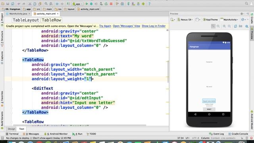Click the Save All toolbar icon
This screenshot has width=254, height=143.
point(8,4)
